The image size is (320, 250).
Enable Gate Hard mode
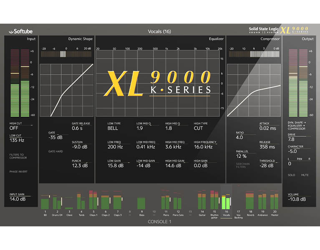(55, 151)
